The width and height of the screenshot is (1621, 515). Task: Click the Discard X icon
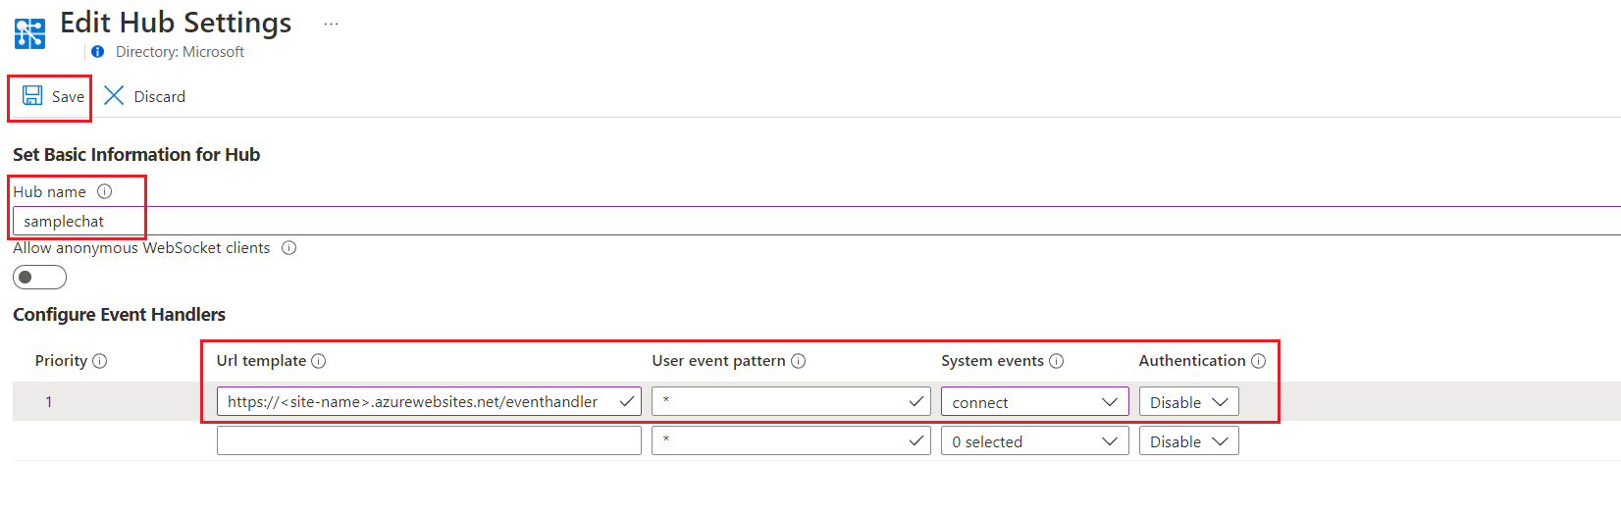click(114, 95)
